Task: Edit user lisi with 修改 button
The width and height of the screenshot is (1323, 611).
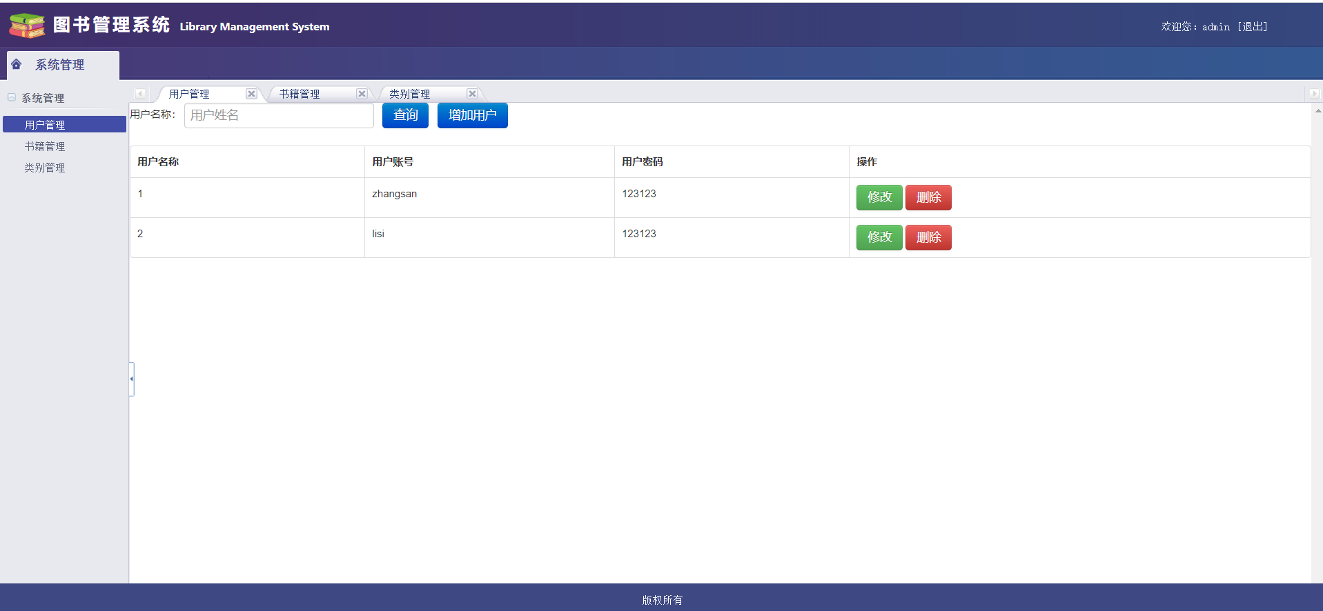Action: 879,237
